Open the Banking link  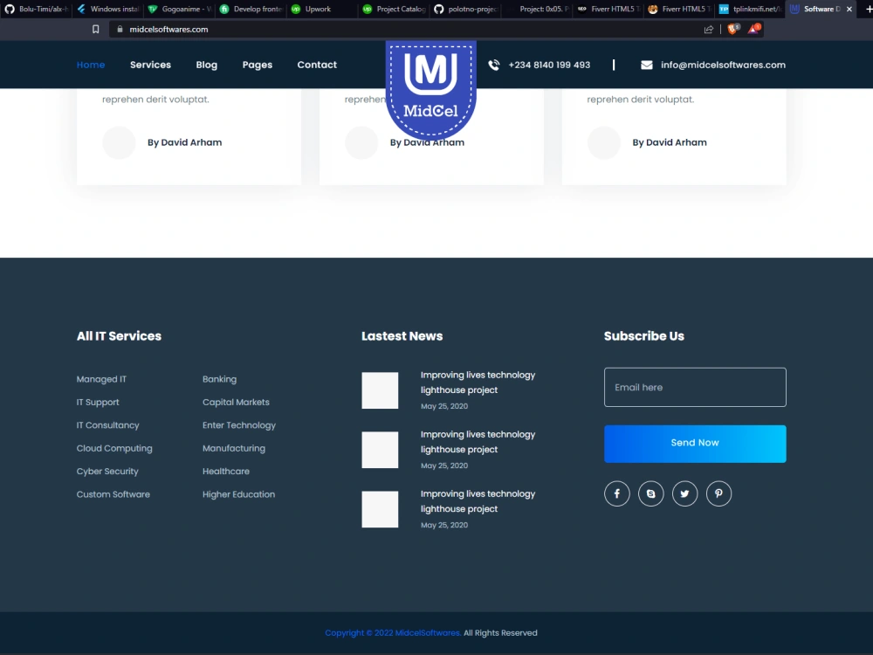coord(219,379)
